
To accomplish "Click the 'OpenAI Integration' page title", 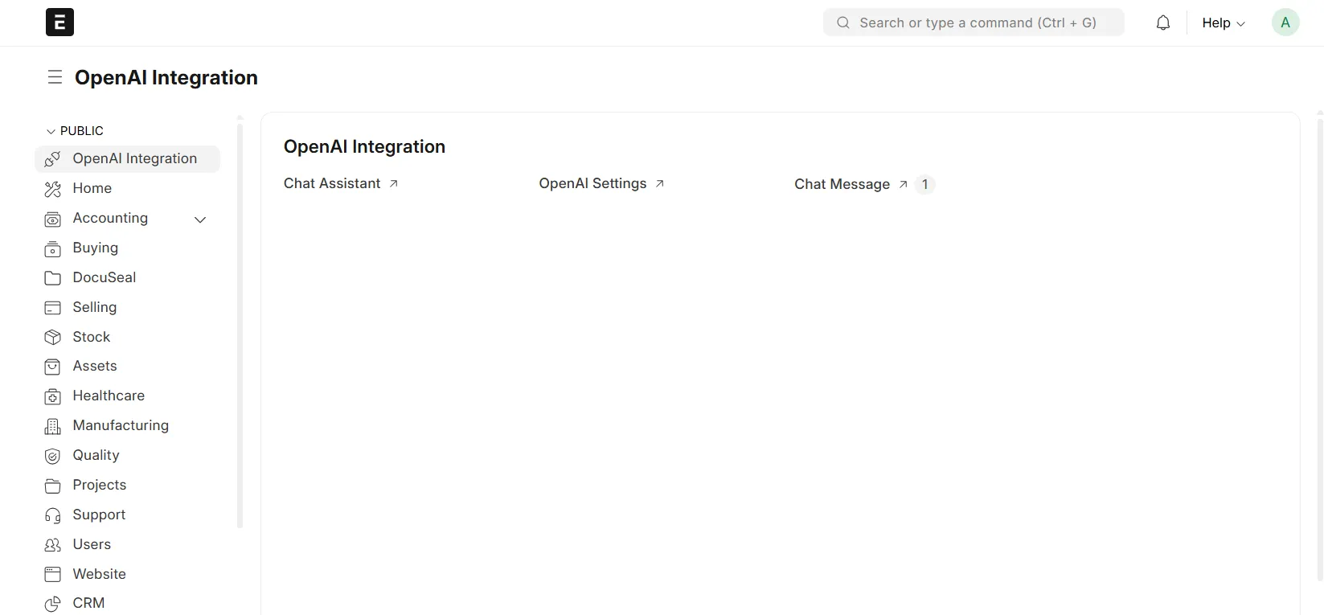I will (x=166, y=77).
